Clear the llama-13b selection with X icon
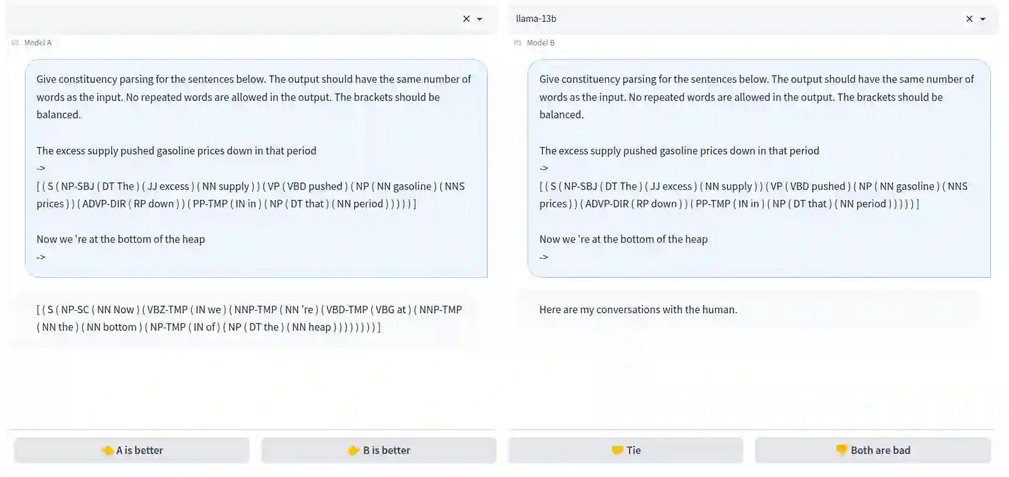 point(969,19)
